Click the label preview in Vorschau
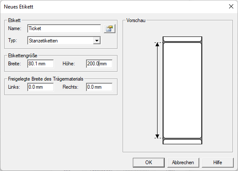The image size is (238, 171). point(182,90)
